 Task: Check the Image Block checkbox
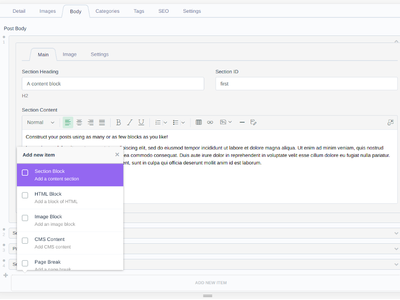point(25,218)
